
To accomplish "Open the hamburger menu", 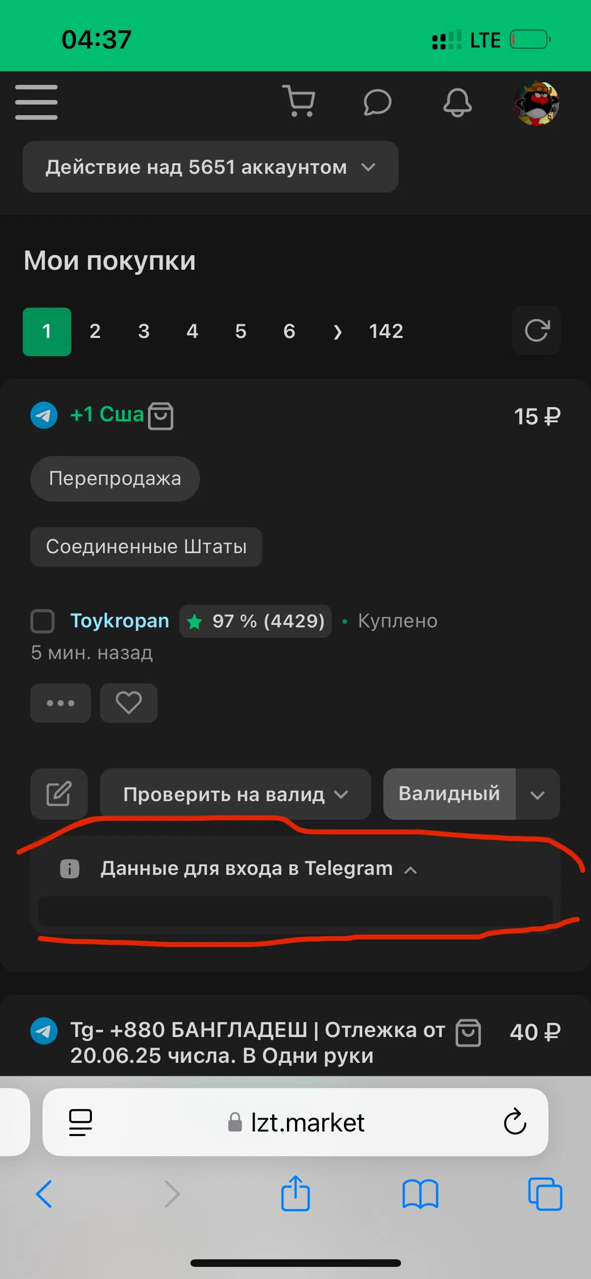I will [36, 103].
